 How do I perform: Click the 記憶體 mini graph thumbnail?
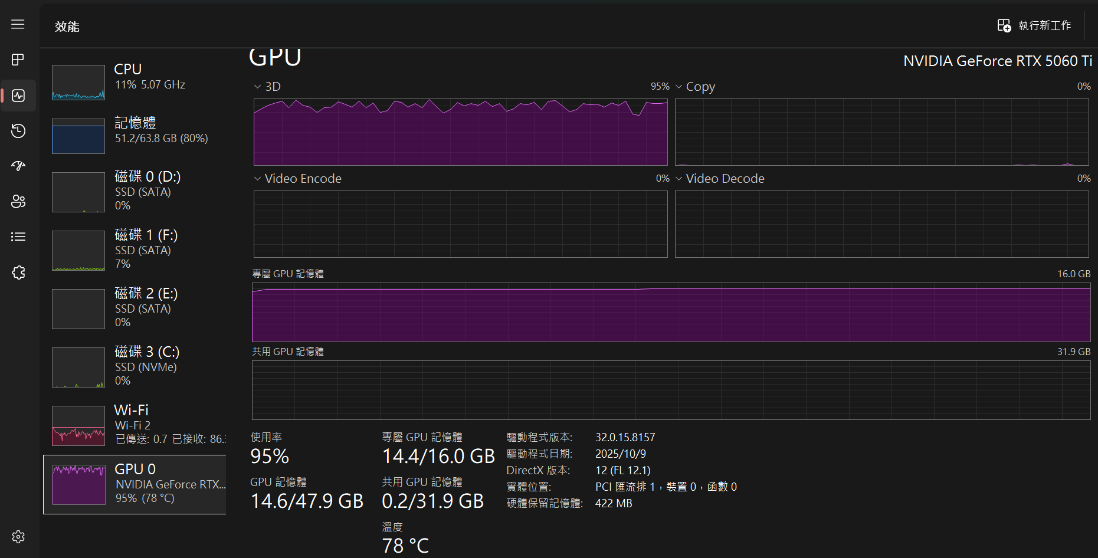click(x=78, y=136)
